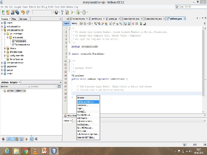The height and width of the screenshot is (155, 207).
Task: Click the Profile Project clock icon
Action: point(84,12)
